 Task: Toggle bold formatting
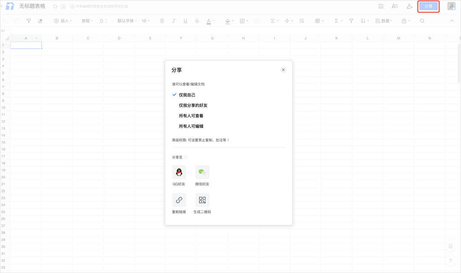tap(162, 21)
